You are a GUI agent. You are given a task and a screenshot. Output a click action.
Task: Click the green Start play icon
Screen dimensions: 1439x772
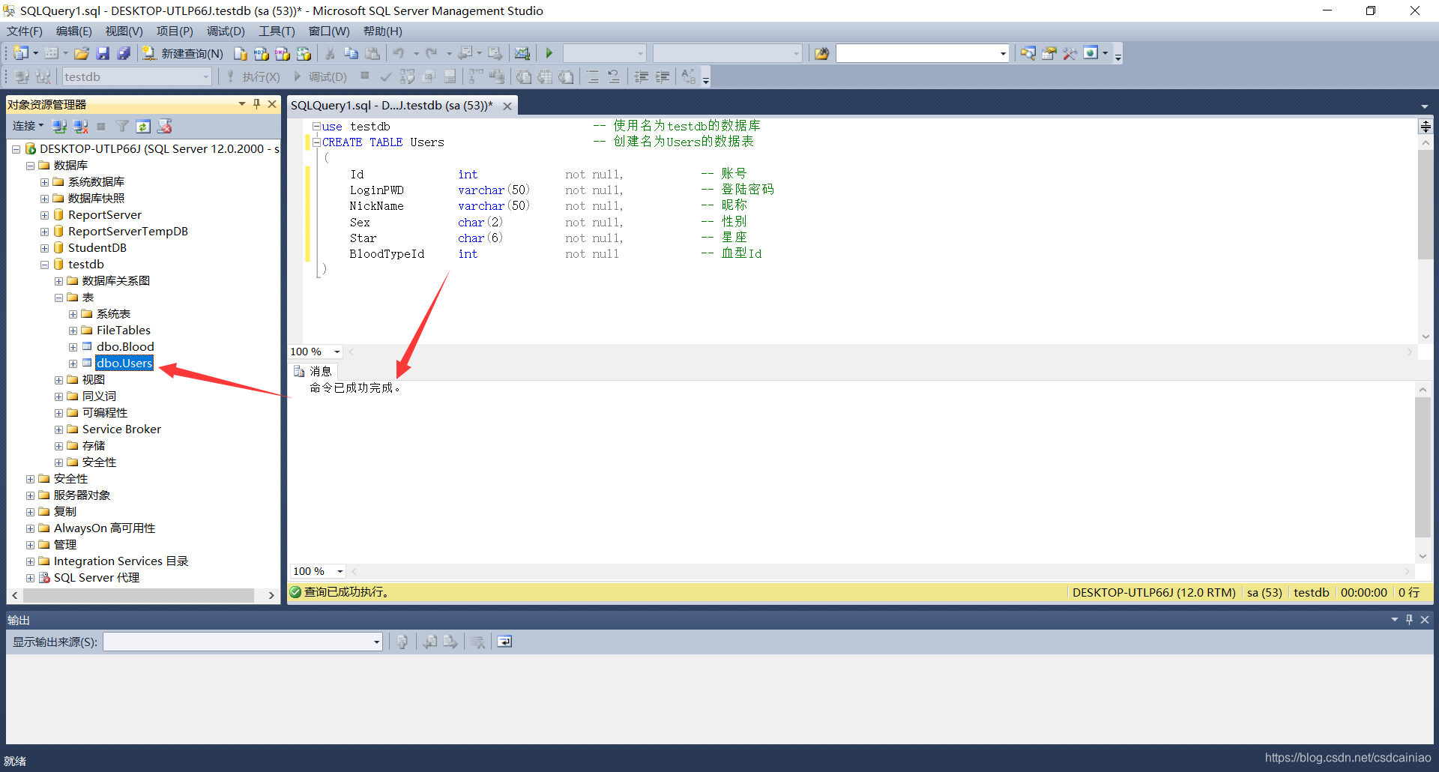pos(549,53)
